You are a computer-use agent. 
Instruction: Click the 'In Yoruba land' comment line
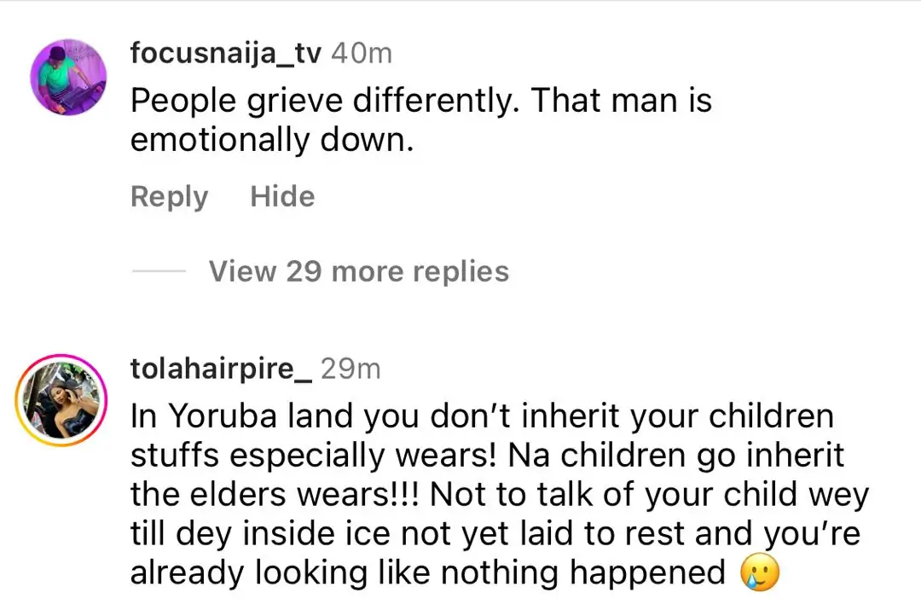click(482, 416)
